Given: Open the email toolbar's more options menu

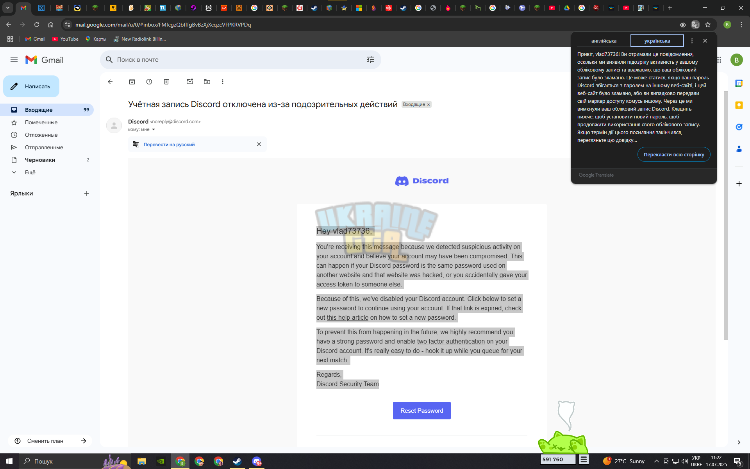Looking at the screenshot, I should coord(223,82).
